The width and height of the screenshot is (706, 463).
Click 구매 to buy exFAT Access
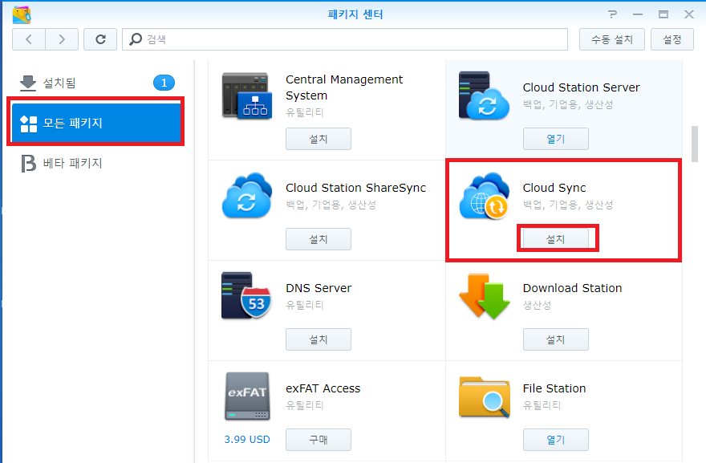319,440
